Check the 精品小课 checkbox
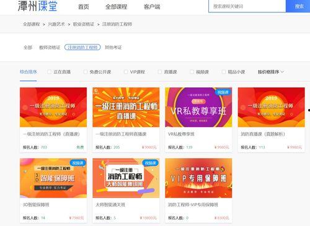Viewport: 310px width, 226px height. 223,72
